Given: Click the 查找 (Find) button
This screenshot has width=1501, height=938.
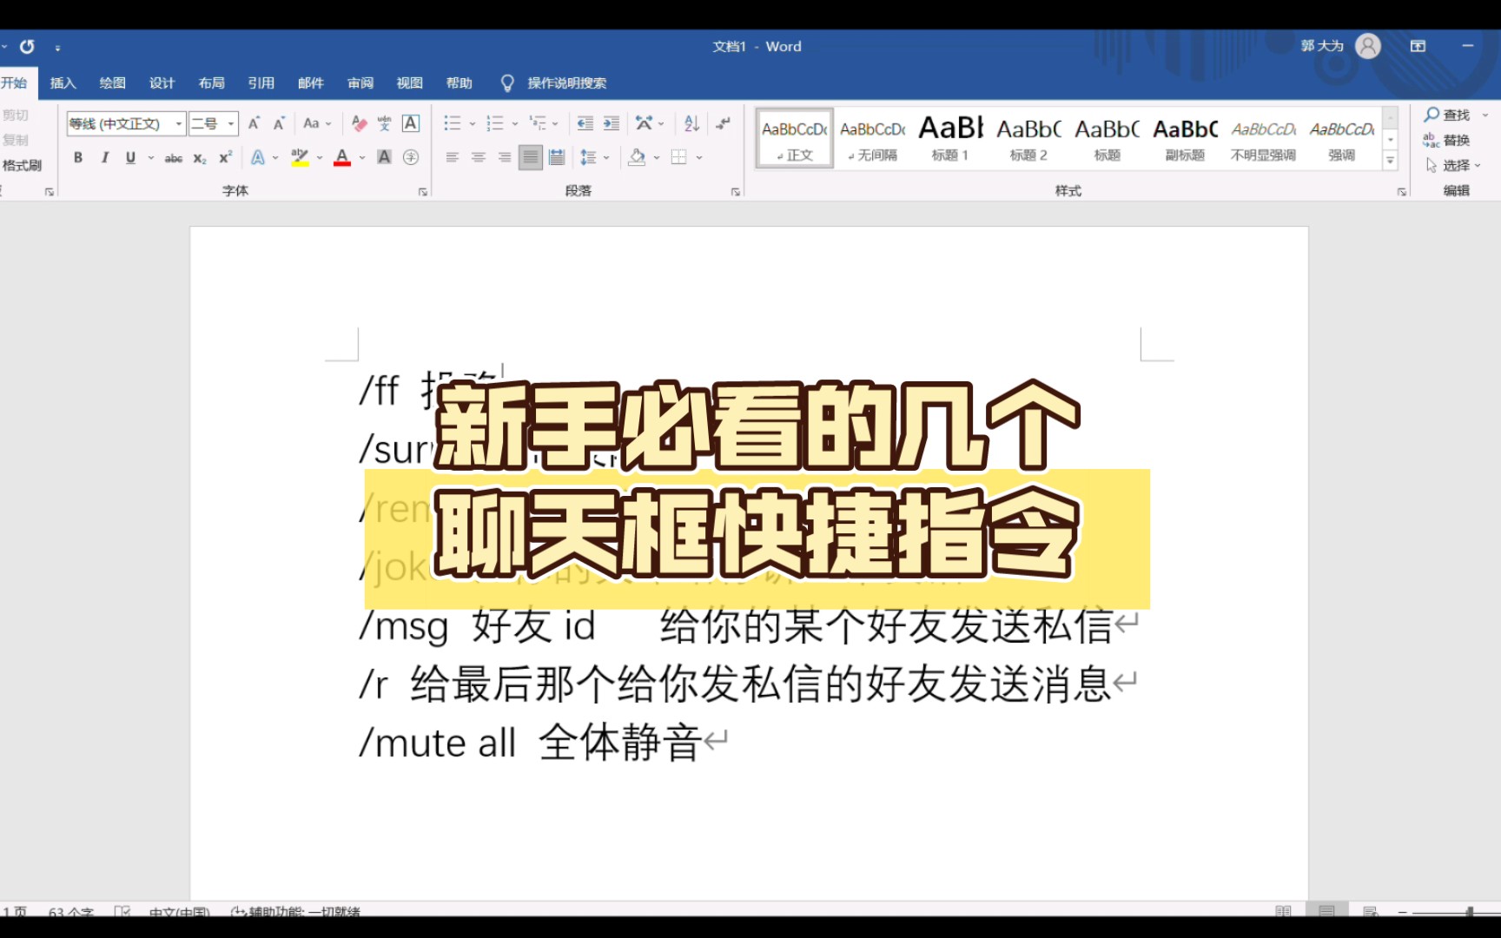Looking at the screenshot, I should (x=1449, y=115).
